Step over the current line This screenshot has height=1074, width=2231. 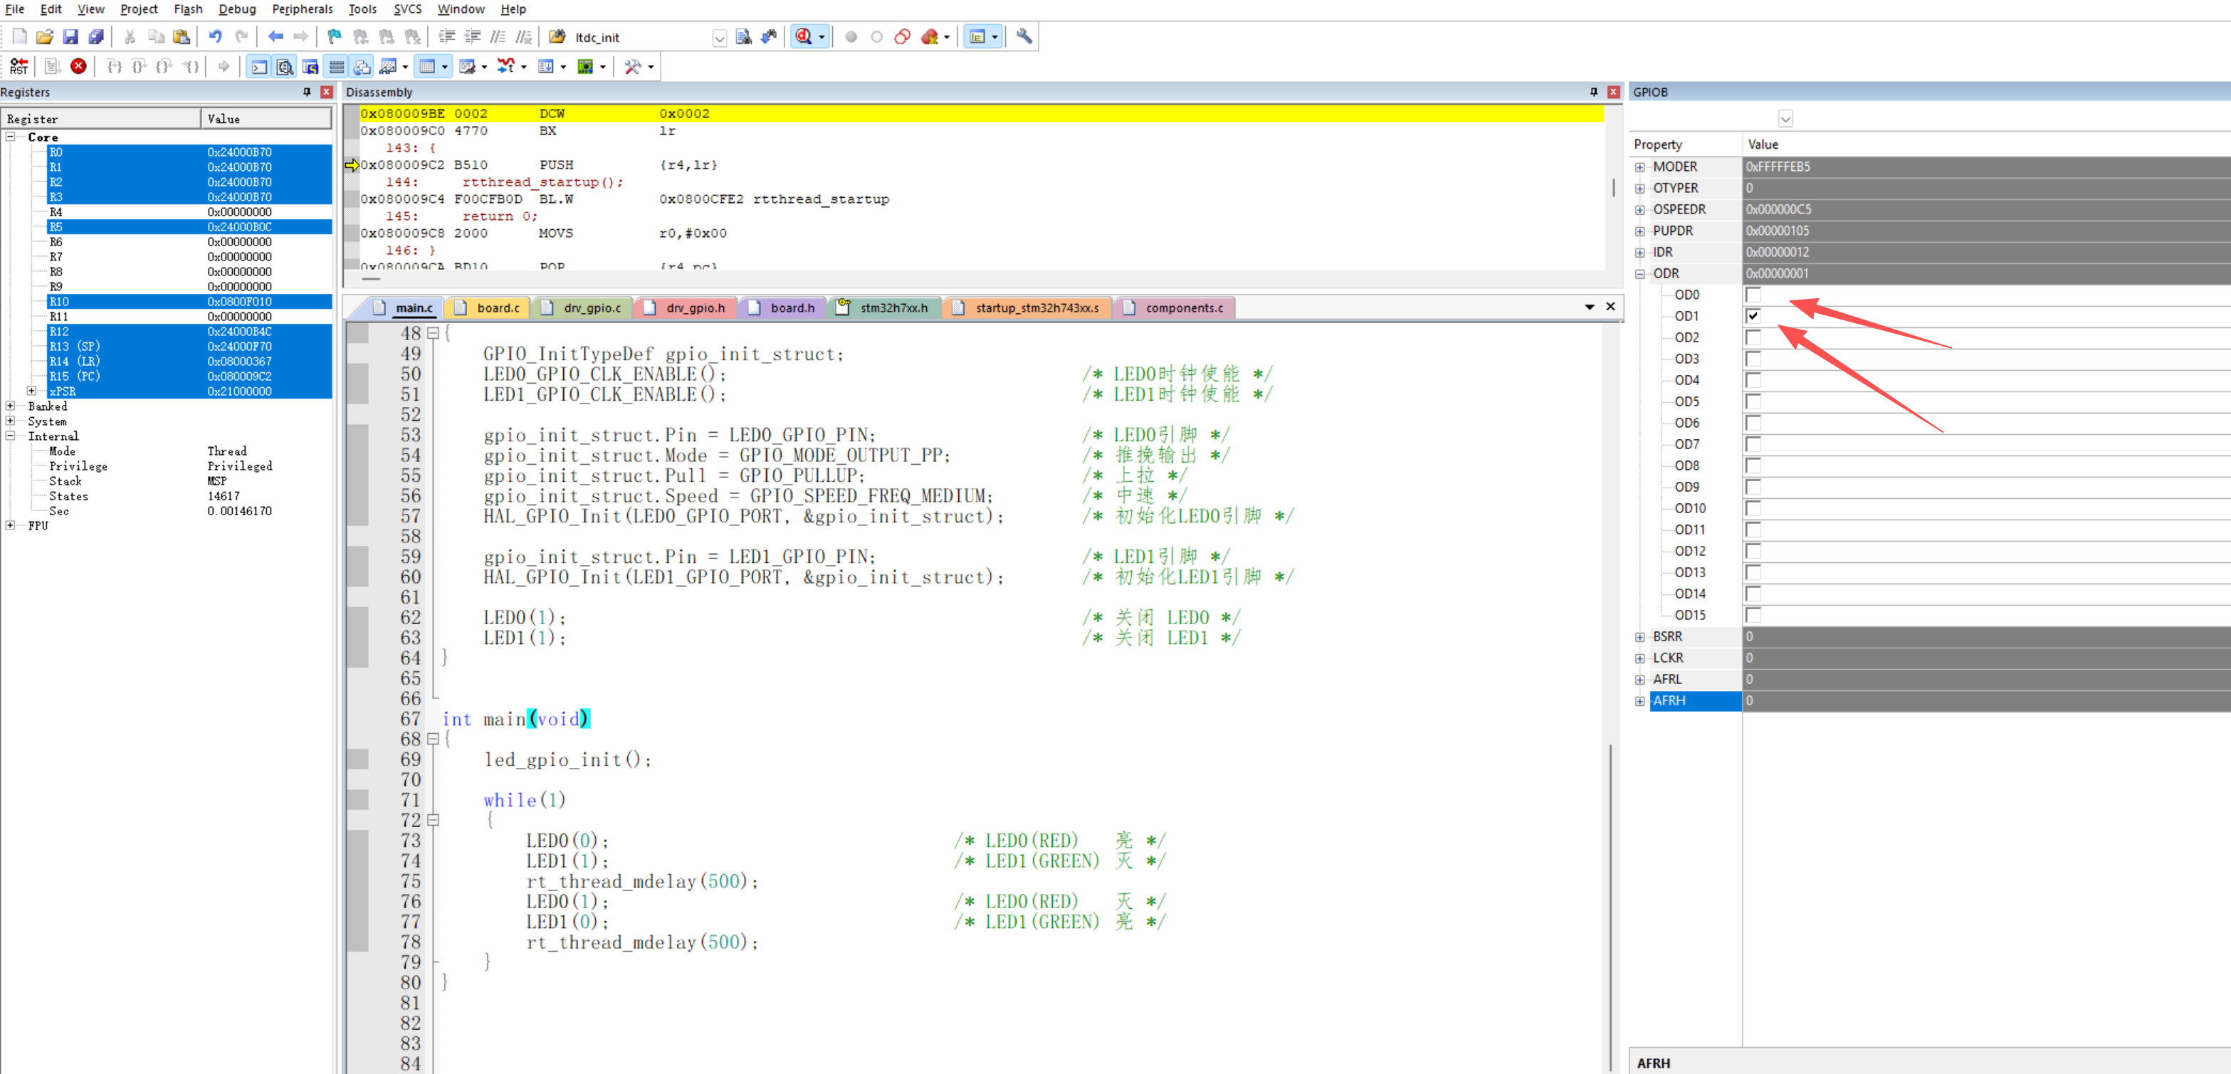[x=139, y=65]
